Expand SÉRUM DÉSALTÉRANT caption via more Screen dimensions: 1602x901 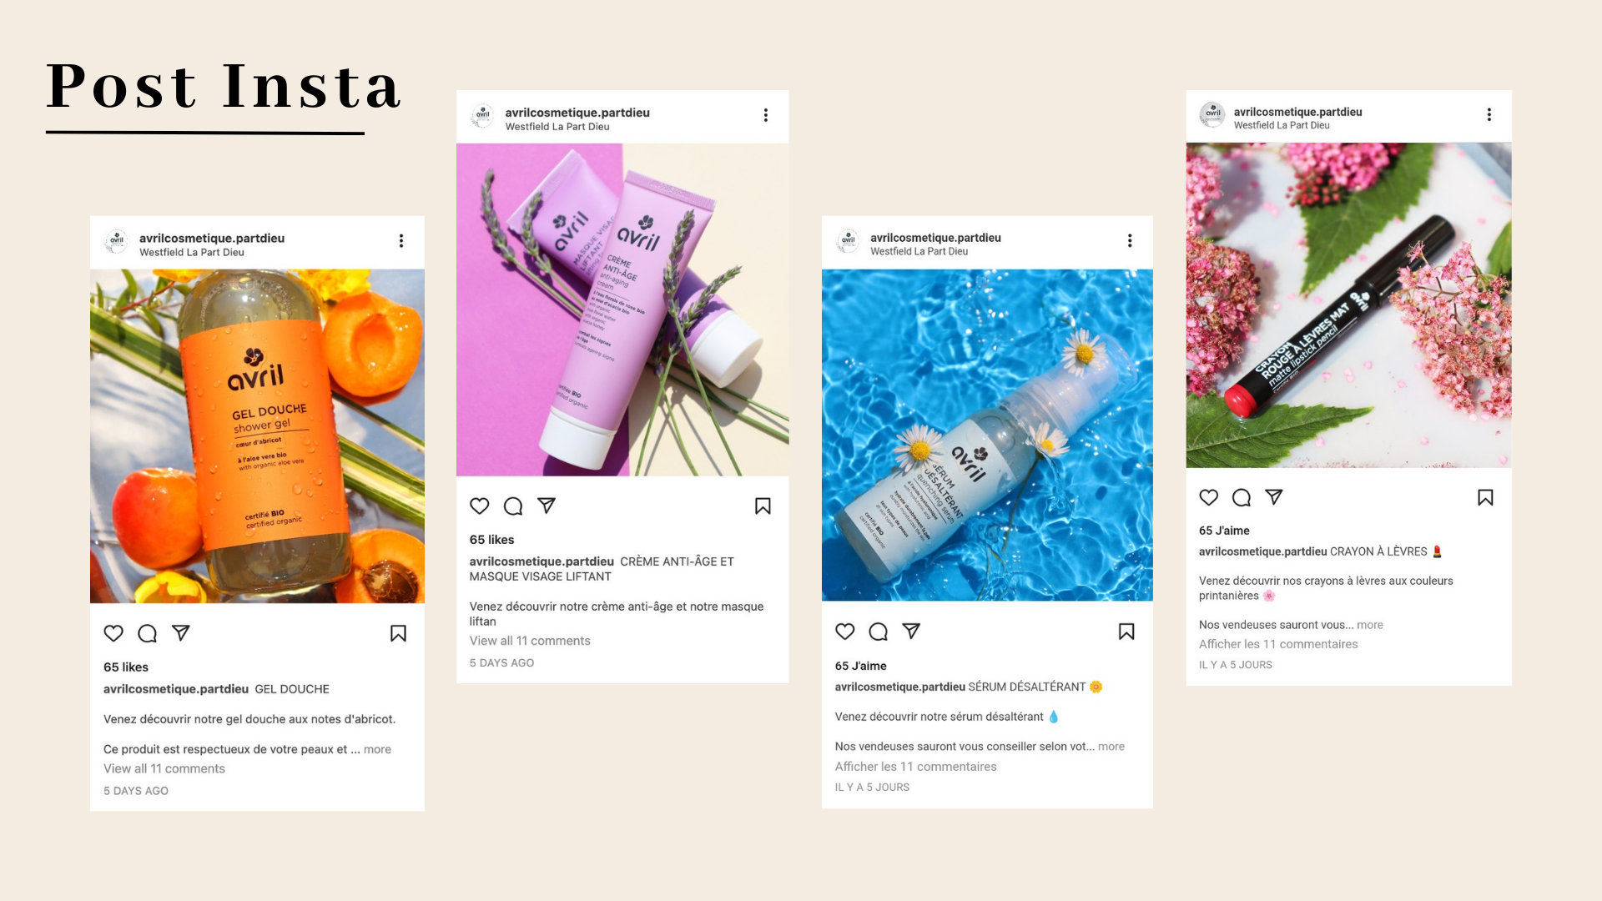[1111, 747]
